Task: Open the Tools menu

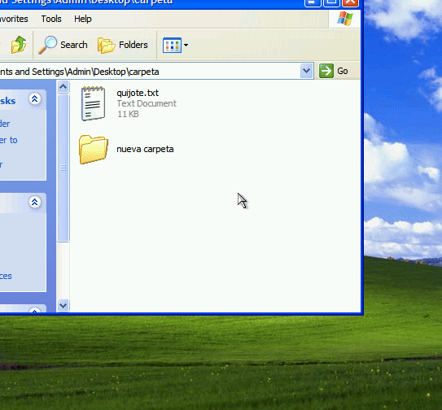Action: coord(51,19)
